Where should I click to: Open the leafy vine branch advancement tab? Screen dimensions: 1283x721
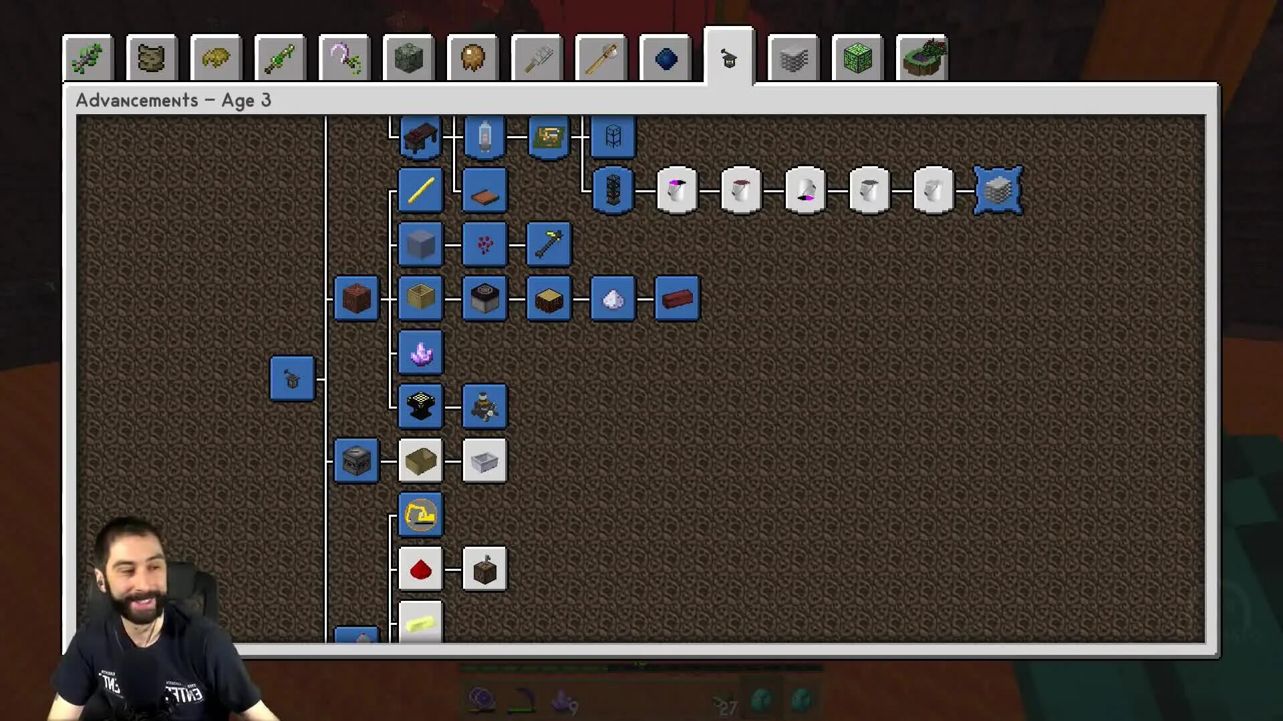coord(88,59)
